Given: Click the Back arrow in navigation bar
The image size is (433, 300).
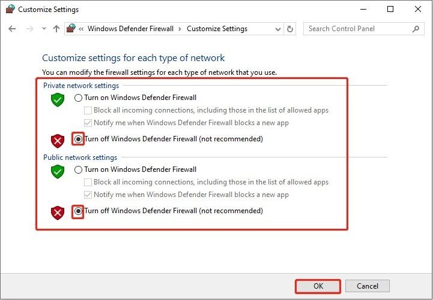Looking at the screenshot, I should coord(13,29).
